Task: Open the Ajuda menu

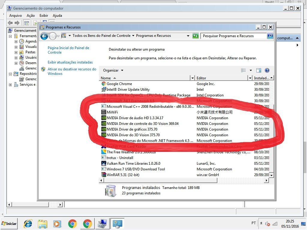Action: [x=57, y=16]
